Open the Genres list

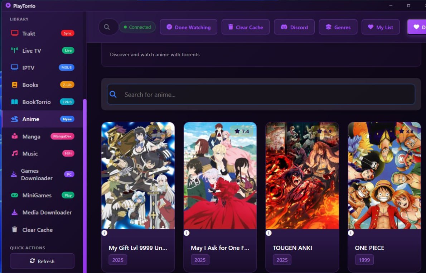[x=338, y=27]
